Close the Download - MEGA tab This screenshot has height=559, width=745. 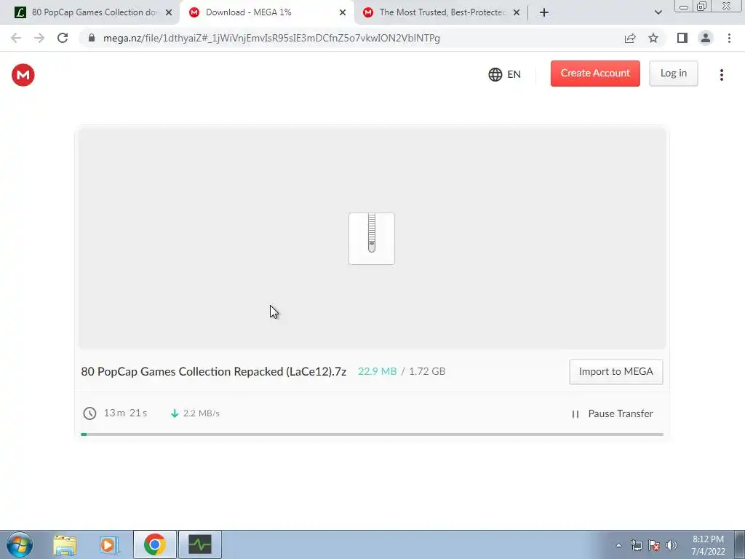tap(343, 13)
